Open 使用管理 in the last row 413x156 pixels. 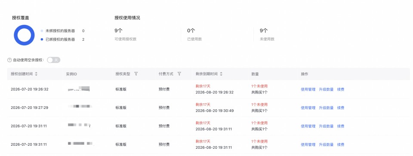pyautogui.click(x=308, y=144)
